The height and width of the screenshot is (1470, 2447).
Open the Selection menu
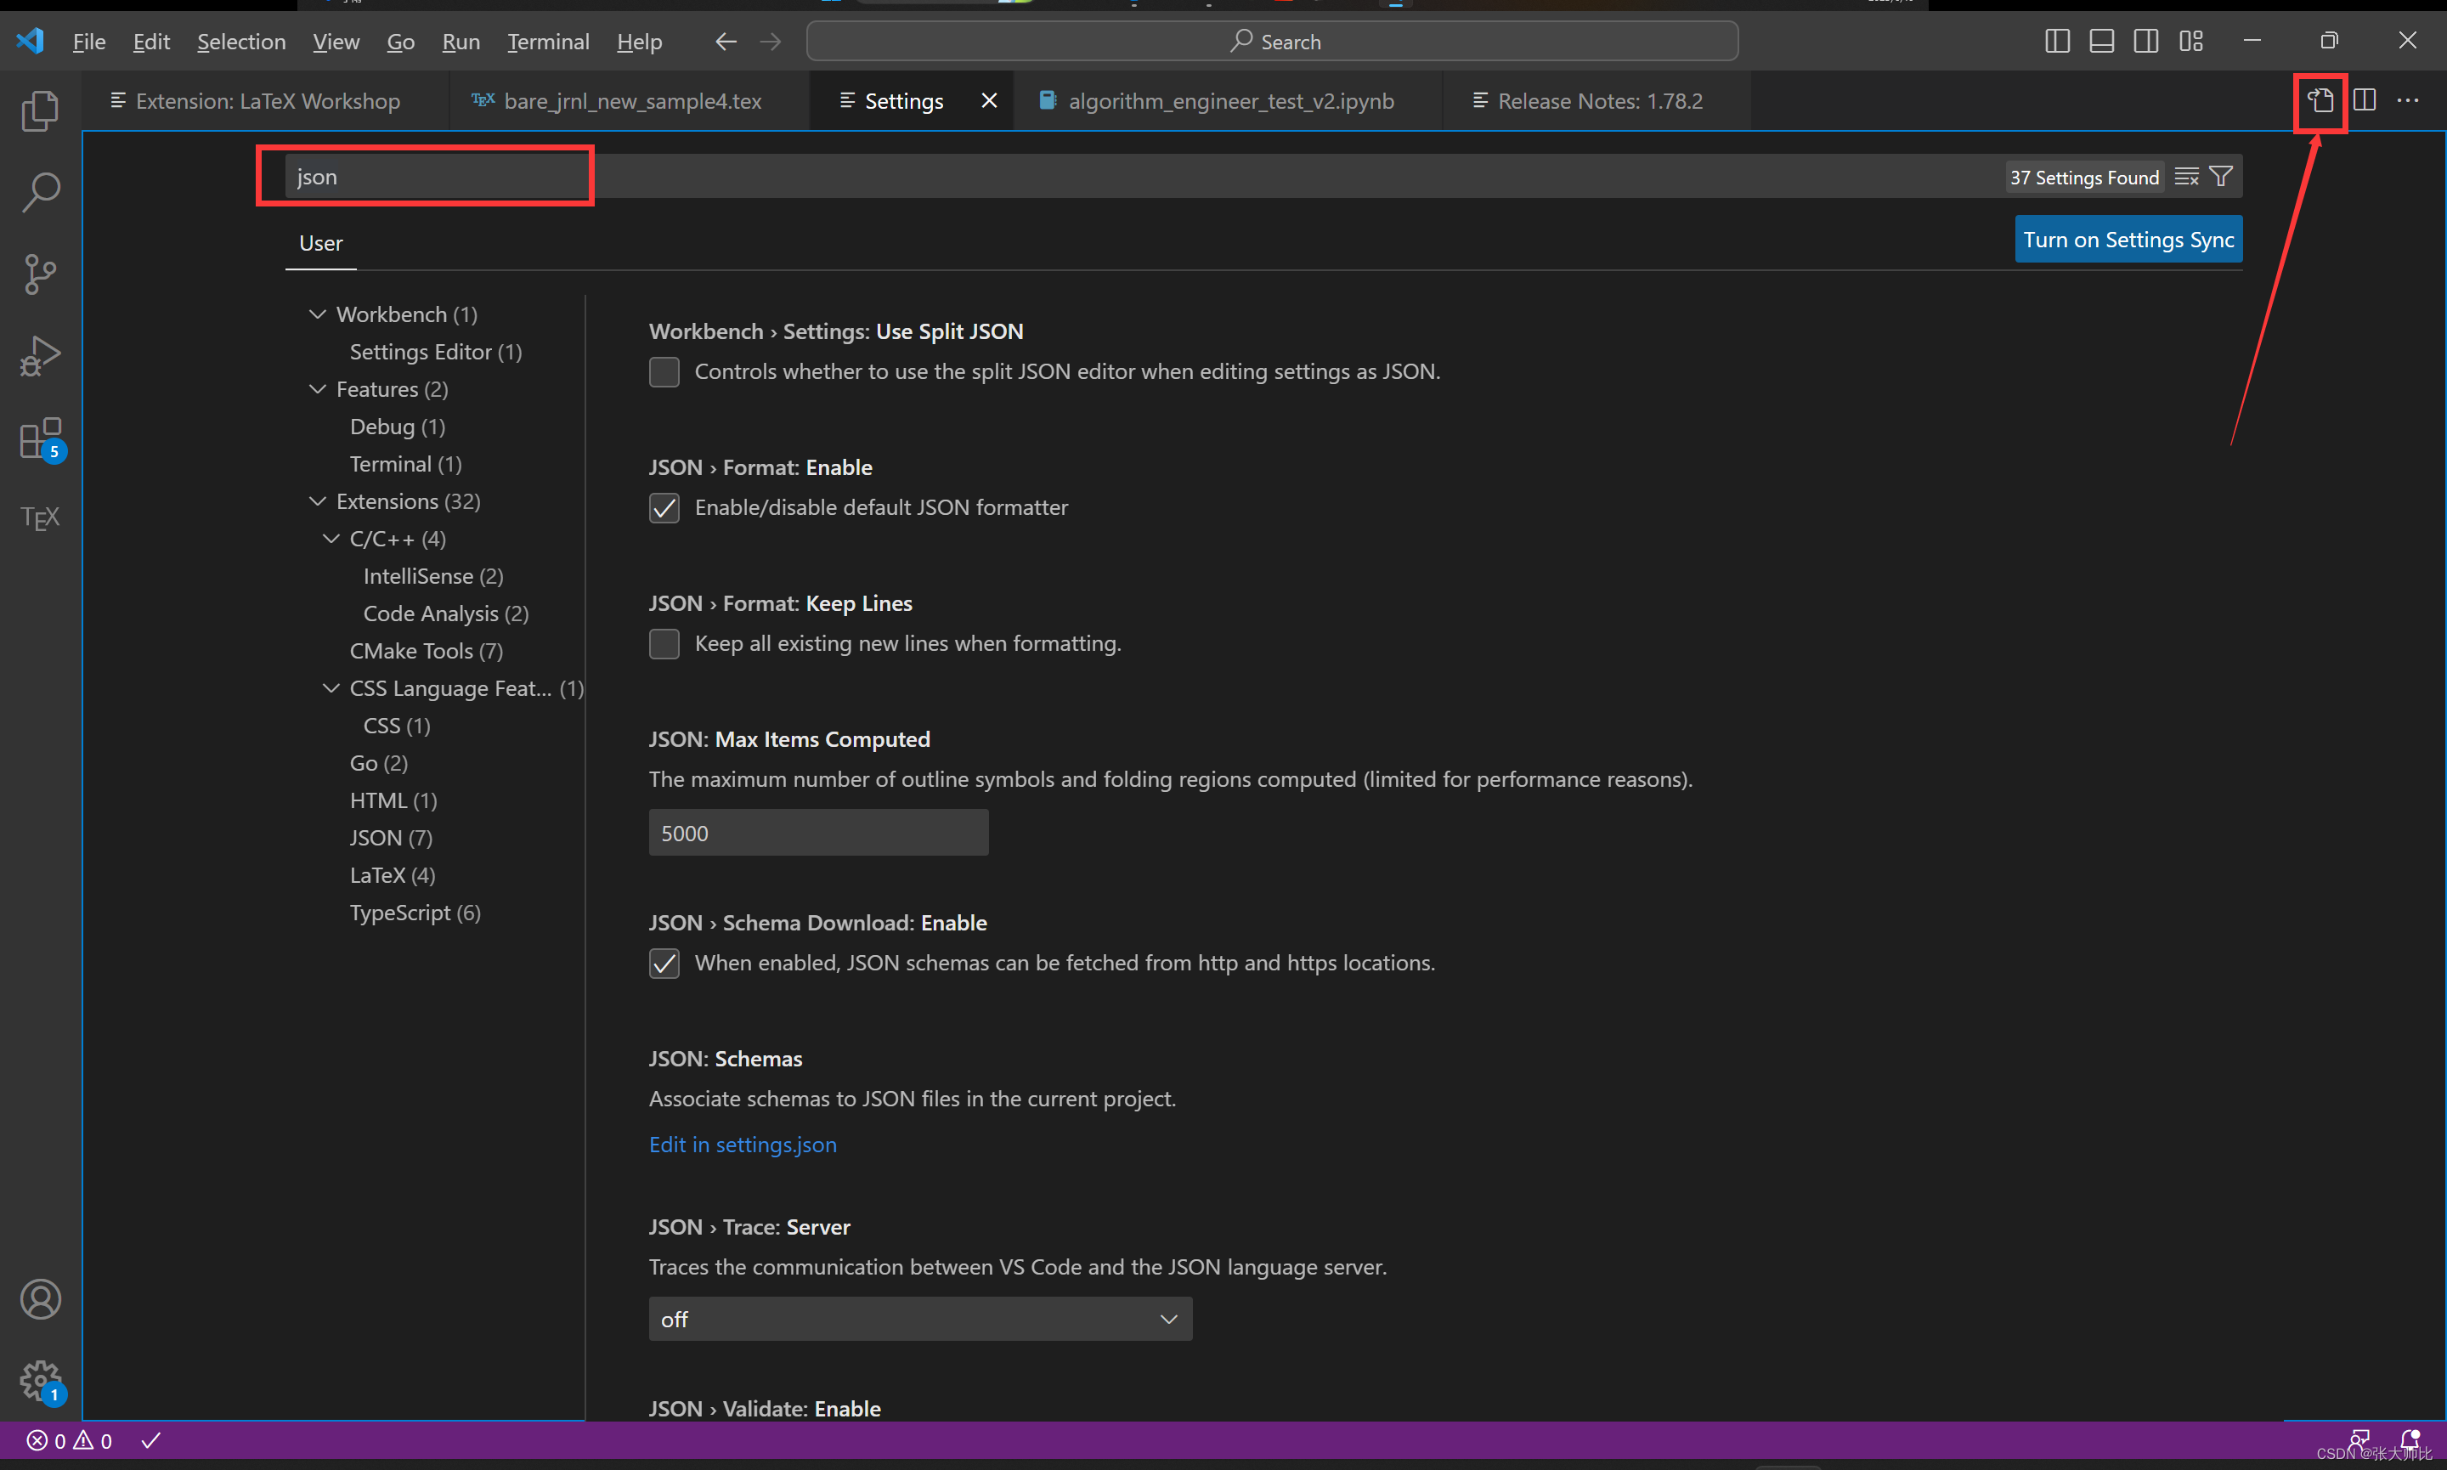pos(241,42)
